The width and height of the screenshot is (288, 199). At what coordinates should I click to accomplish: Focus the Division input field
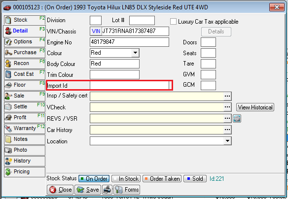[x=96, y=20]
